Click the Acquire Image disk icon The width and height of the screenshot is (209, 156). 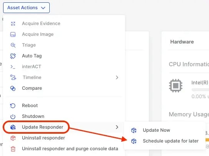point(13,34)
